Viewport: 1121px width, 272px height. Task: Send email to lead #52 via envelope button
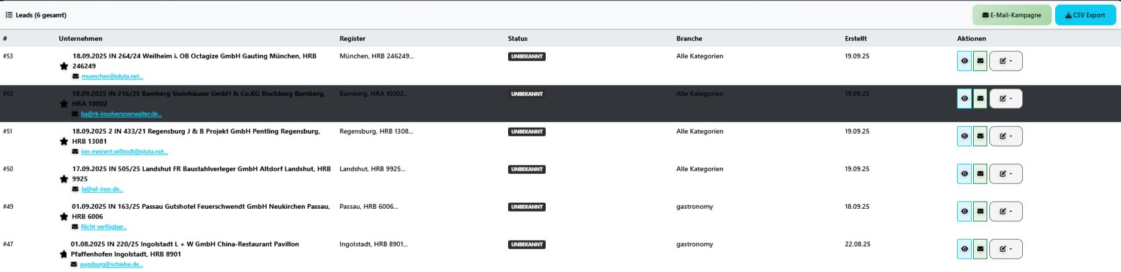(x=980, y=99)
